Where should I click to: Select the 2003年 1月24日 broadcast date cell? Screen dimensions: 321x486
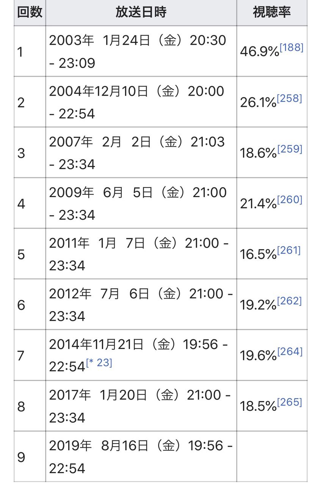(x=141, y=51)
